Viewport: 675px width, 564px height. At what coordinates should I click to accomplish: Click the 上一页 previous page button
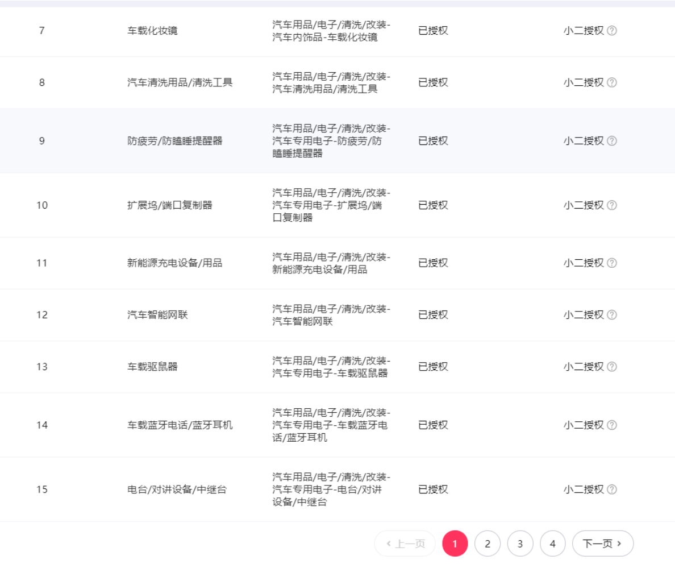coord(405,544)
